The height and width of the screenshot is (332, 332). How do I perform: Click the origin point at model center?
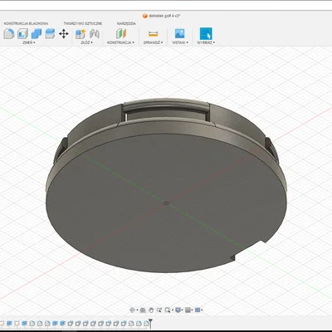[x=166, y=203]
